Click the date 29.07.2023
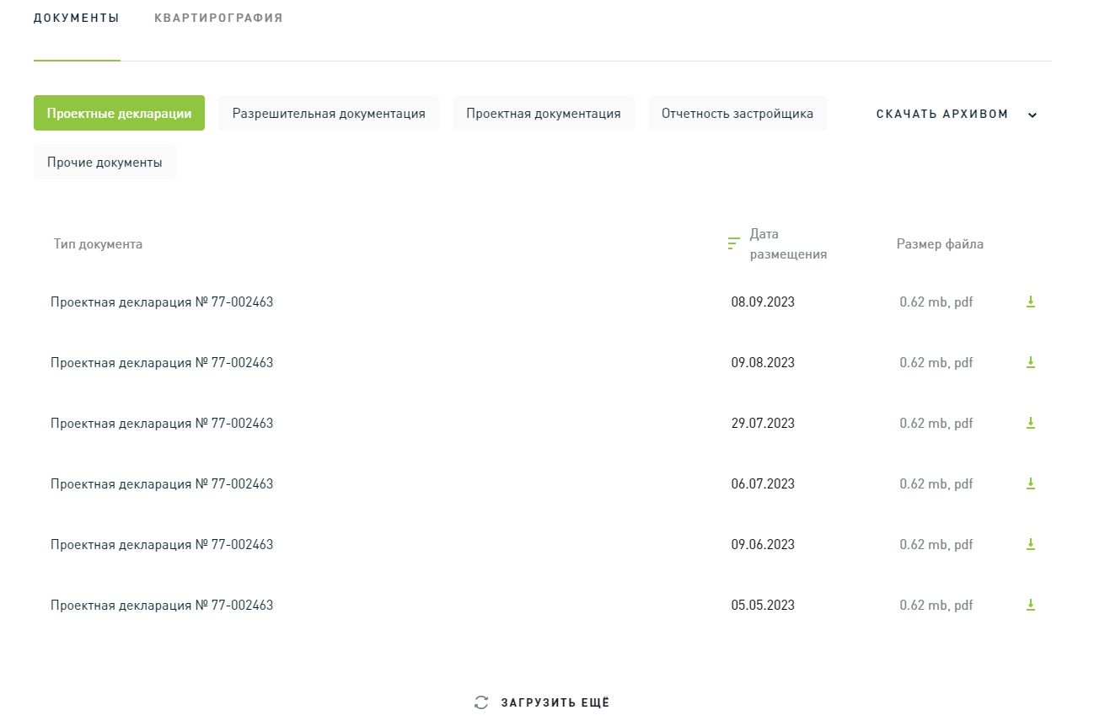Screen dimensions: 1094x726 coord(763,423)
